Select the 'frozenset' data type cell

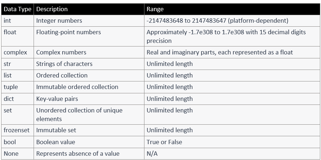tap(17, 130)
